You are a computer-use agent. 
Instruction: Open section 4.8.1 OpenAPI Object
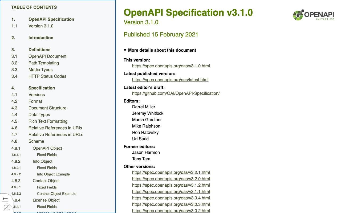[x=37, y=148]
